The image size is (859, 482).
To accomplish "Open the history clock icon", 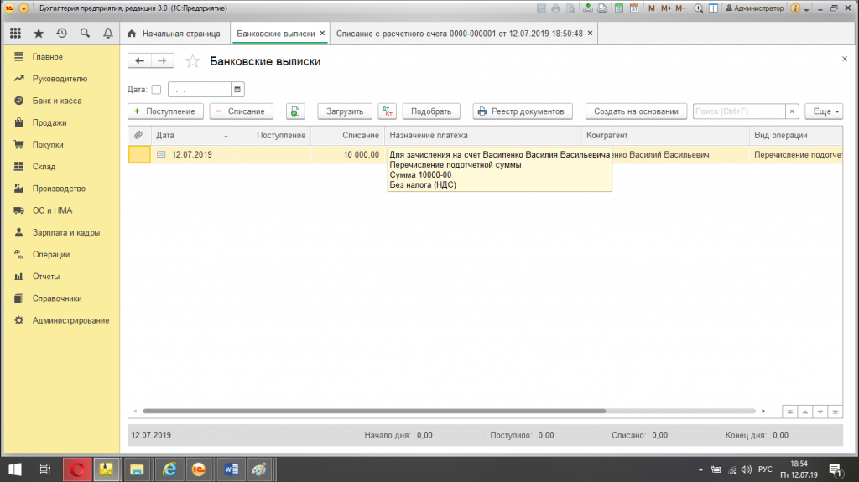I will pos(62,34).
